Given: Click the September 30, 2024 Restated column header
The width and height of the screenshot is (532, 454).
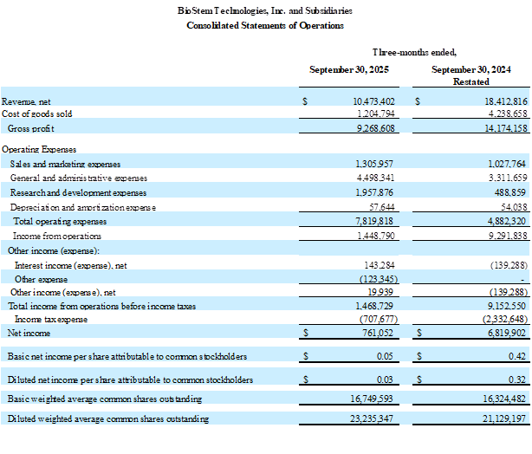Looking at the screenshot, I should (471, 75).
